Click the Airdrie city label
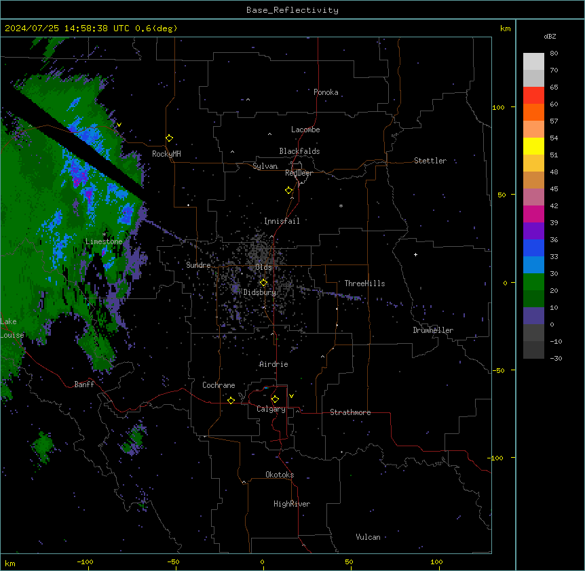Screen dimensions: 585x571 pos(273,364)
